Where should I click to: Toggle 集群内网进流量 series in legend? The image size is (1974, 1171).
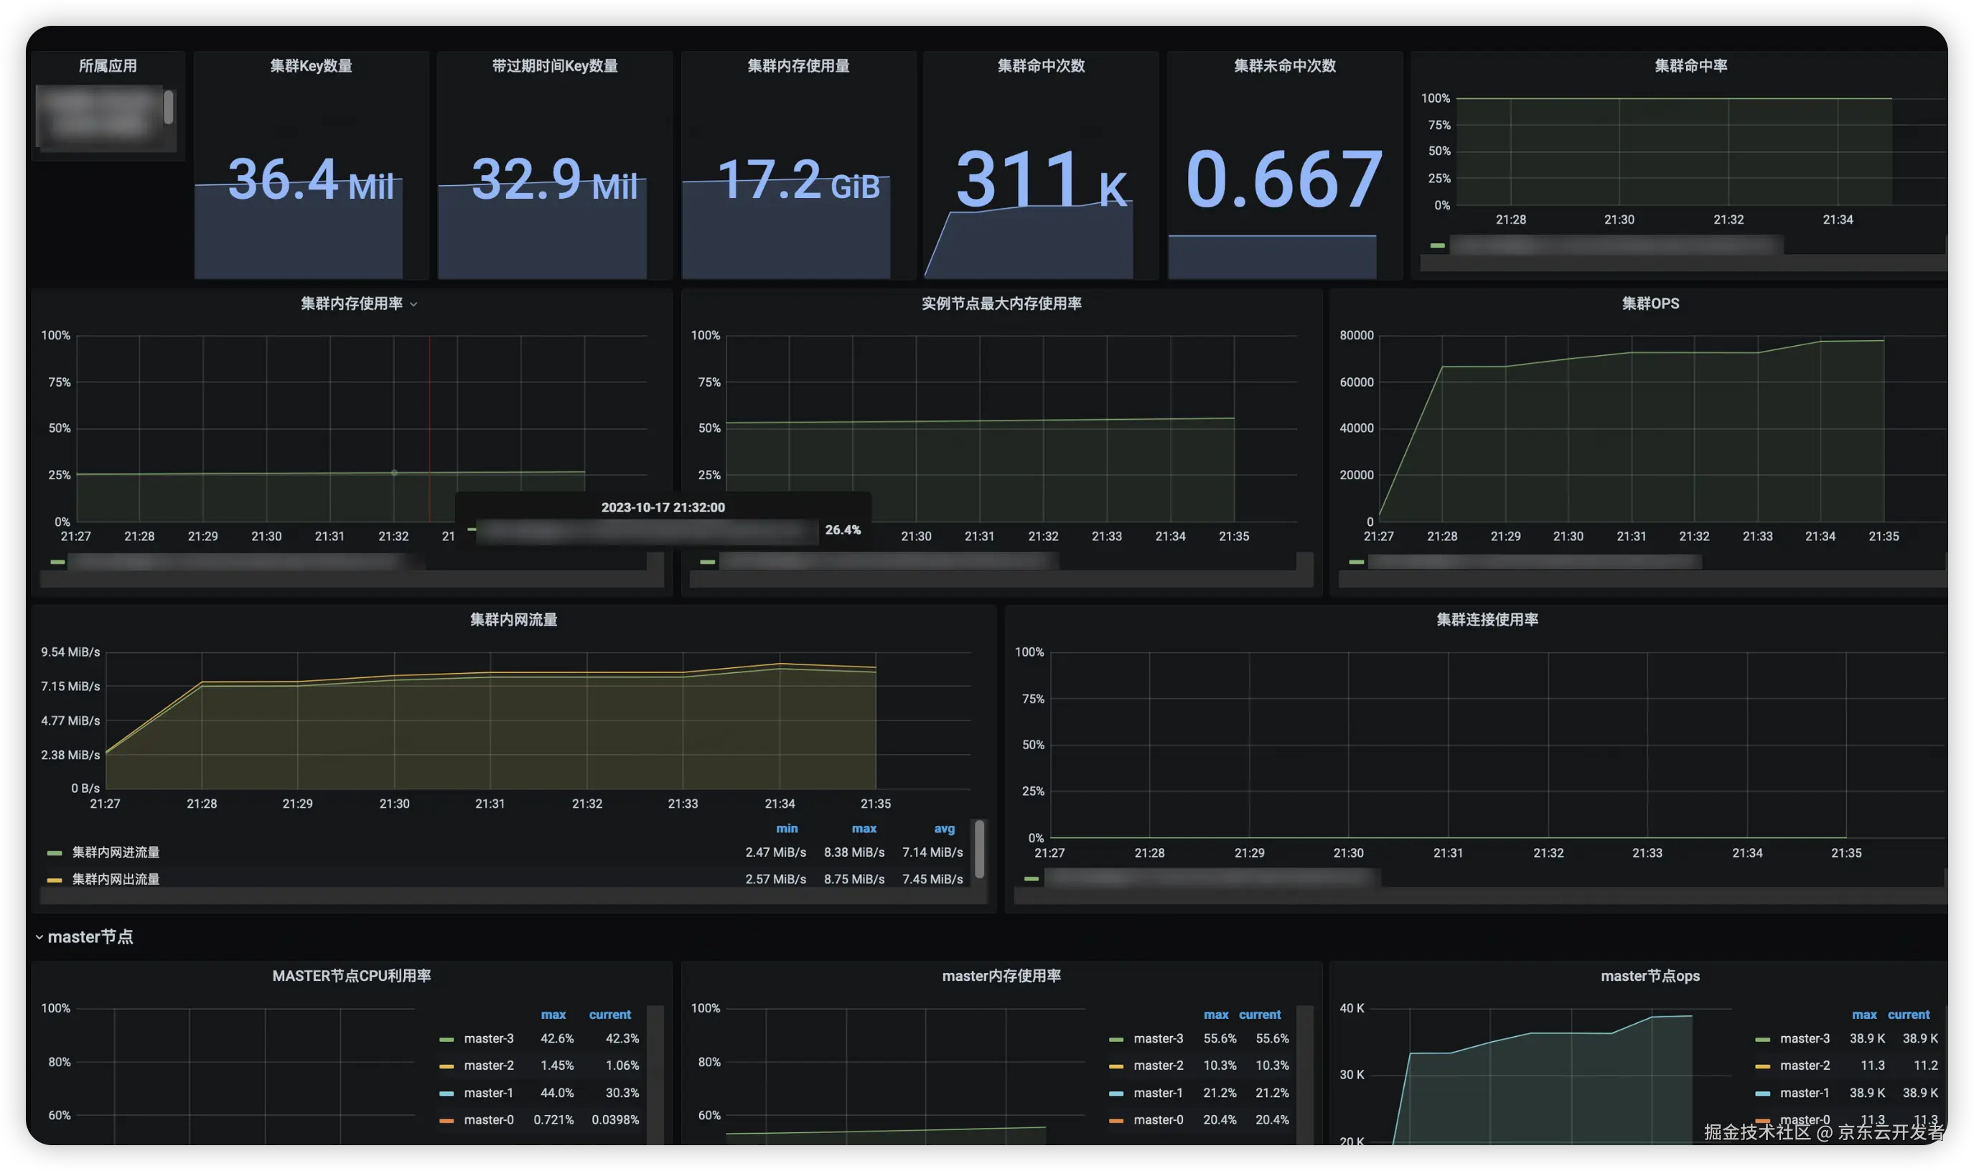[116, 852]
